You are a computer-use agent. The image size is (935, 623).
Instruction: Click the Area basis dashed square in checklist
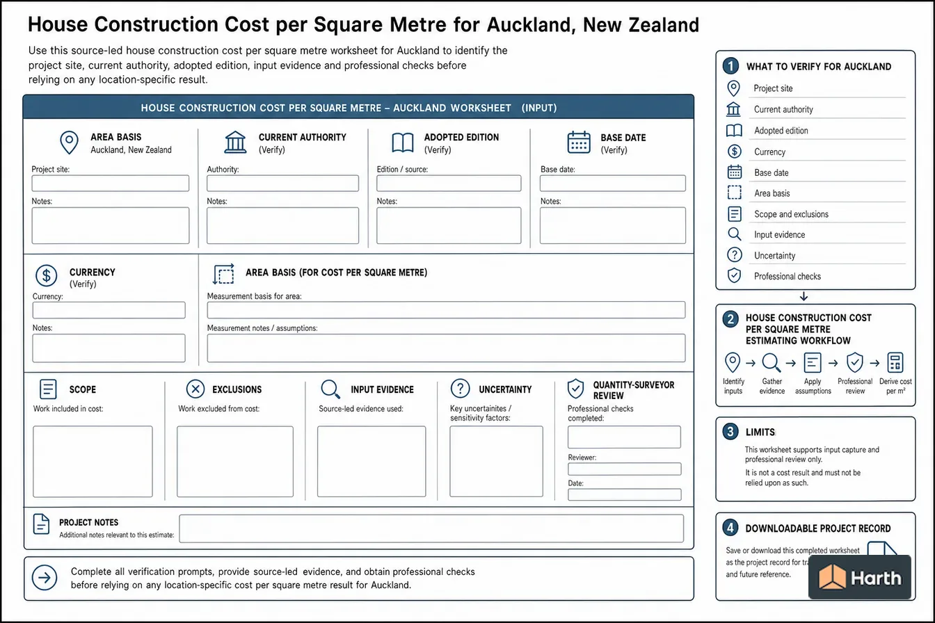click(x=734, y=193)
